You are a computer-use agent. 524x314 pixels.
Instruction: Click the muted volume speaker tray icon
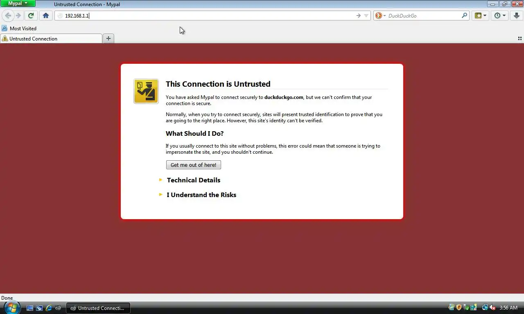tap(492, 307)
